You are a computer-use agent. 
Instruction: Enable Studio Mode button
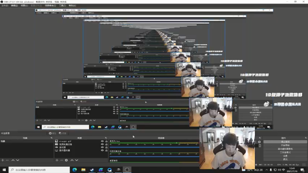click(285, 152)
